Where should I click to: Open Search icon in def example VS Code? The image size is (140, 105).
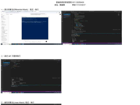coord(2,62)
